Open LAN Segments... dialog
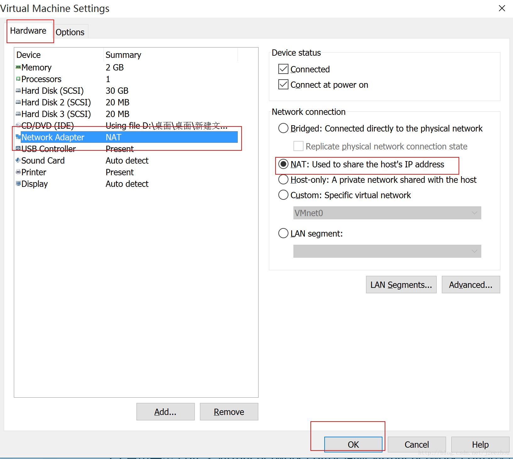The height and width of the screenshot is (459, 513). pyautogui.click(x=401, y=285)
